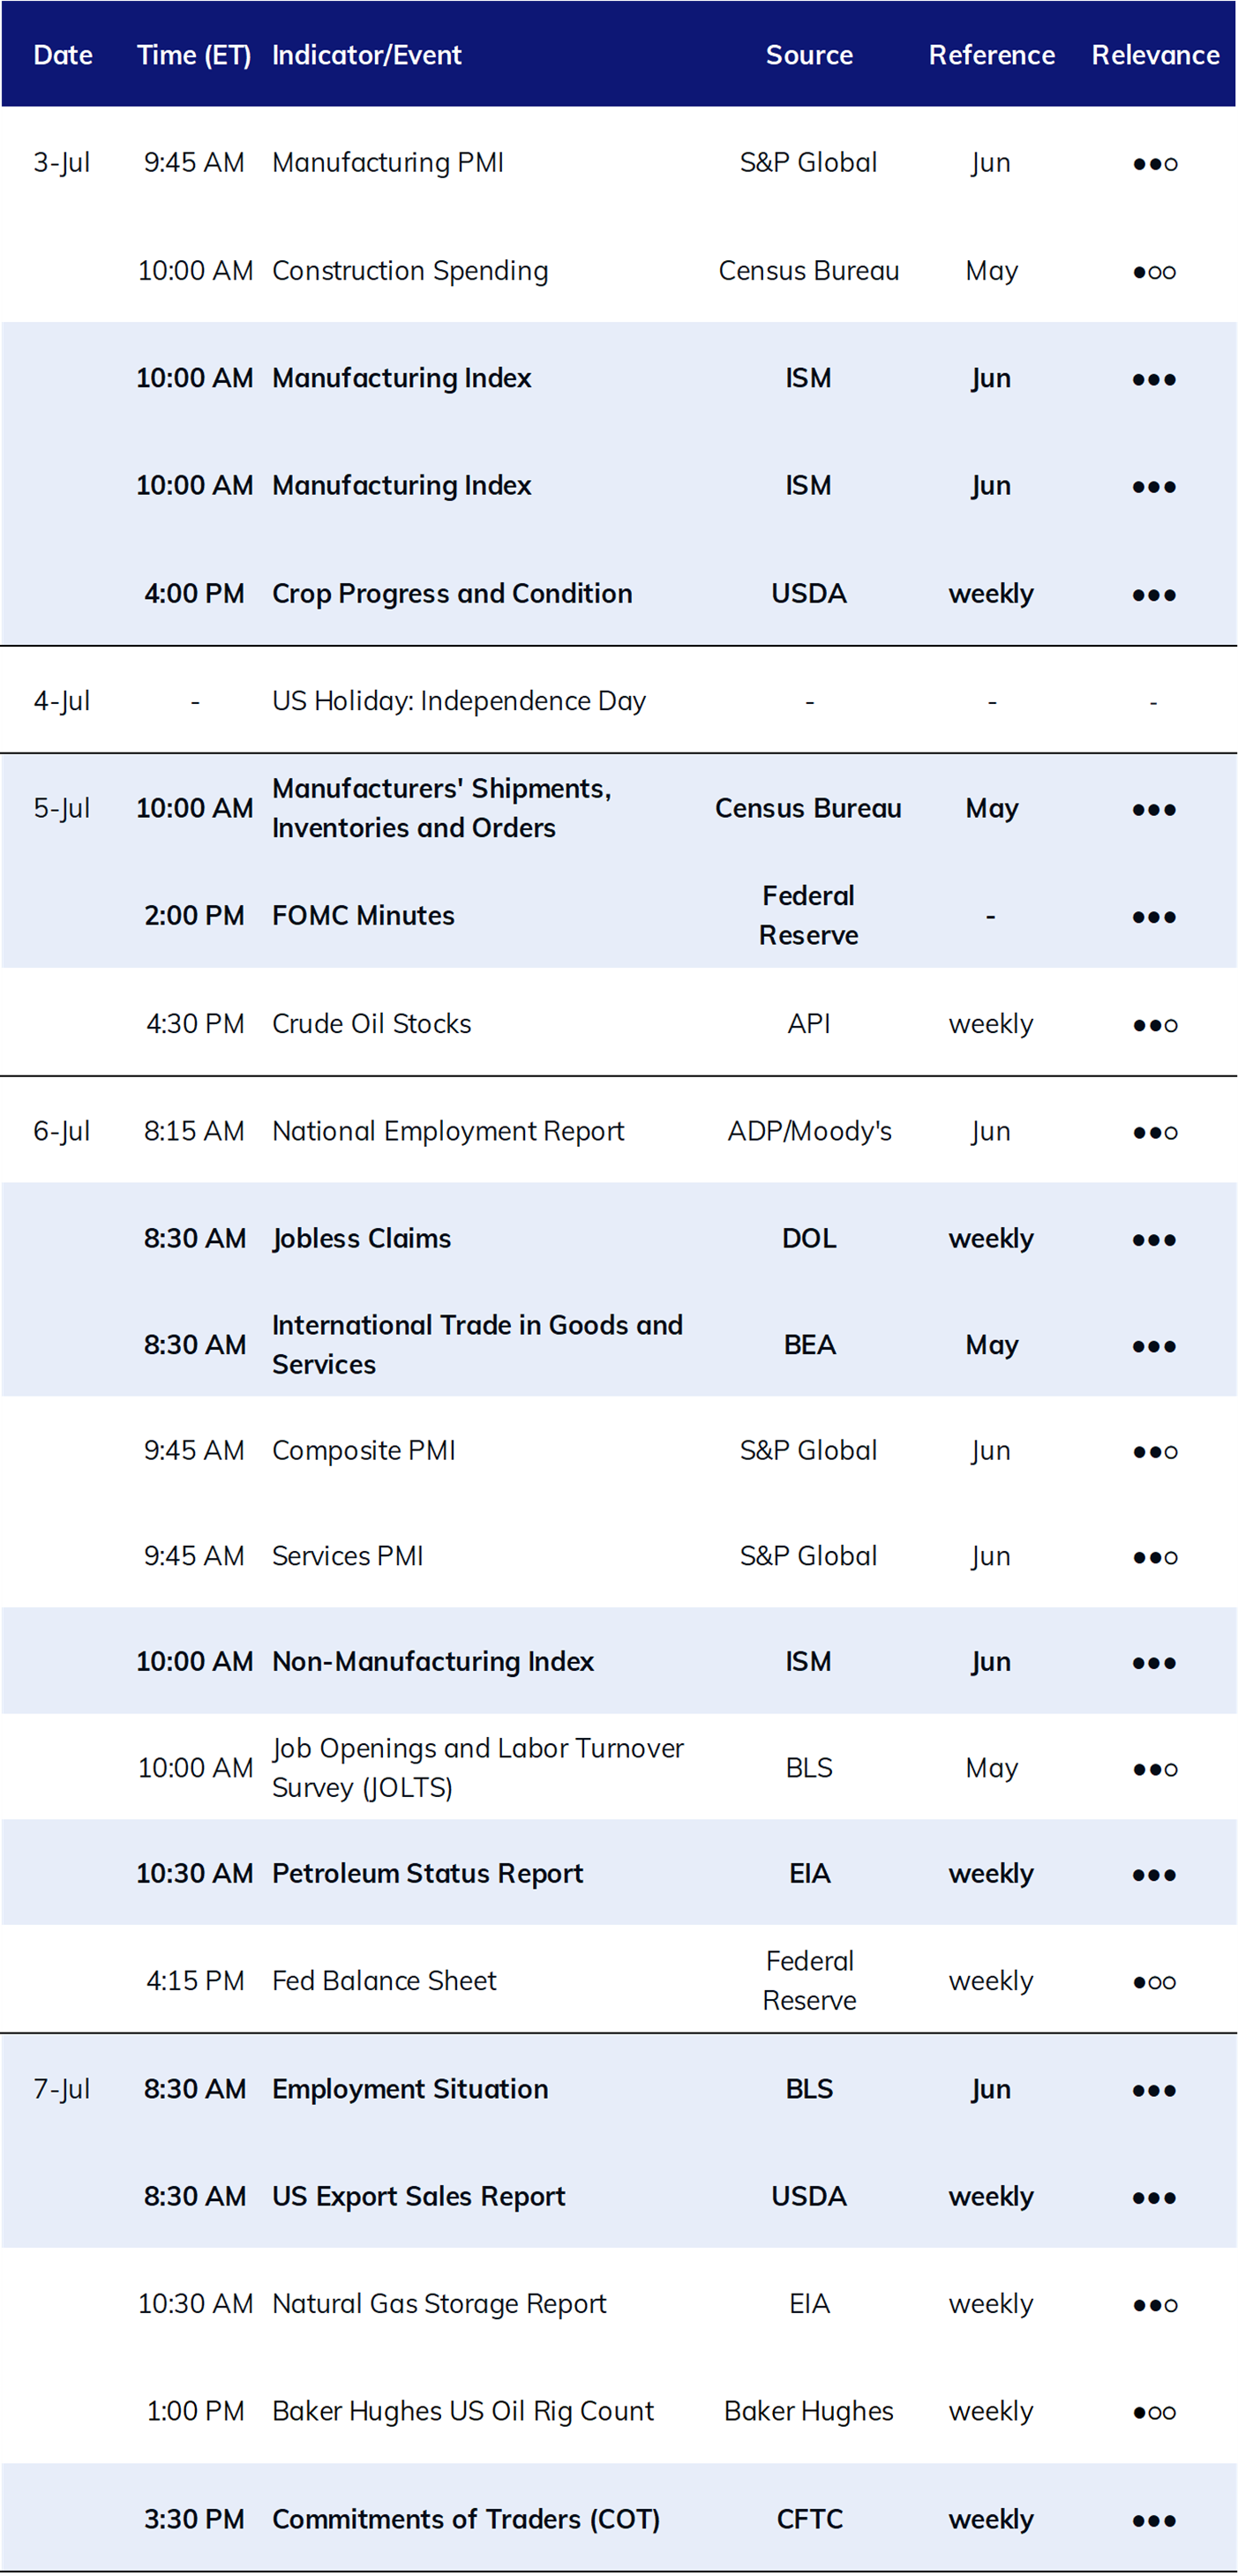Click the 7-Jul date cell
Screen dimensions: 1238x2576
[x=62, y=2088]
